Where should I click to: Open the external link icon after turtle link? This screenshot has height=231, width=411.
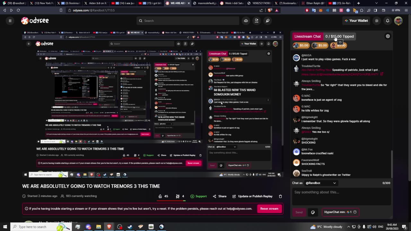point(381,74)
